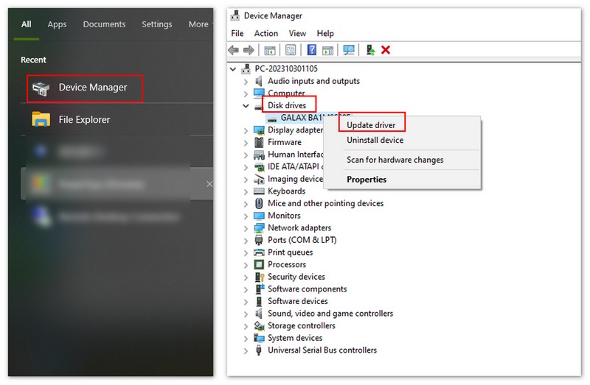The image size is (590, 385).
Task: Click the Help question mark toolbar icon
Action: tap(312, 50)
